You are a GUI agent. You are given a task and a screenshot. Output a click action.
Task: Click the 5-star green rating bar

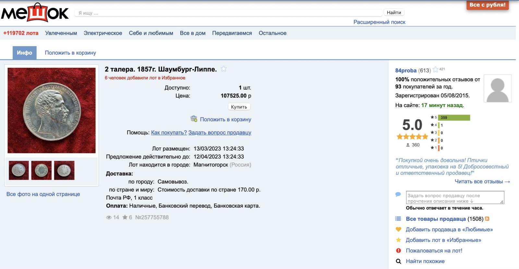tap(453, 117)
